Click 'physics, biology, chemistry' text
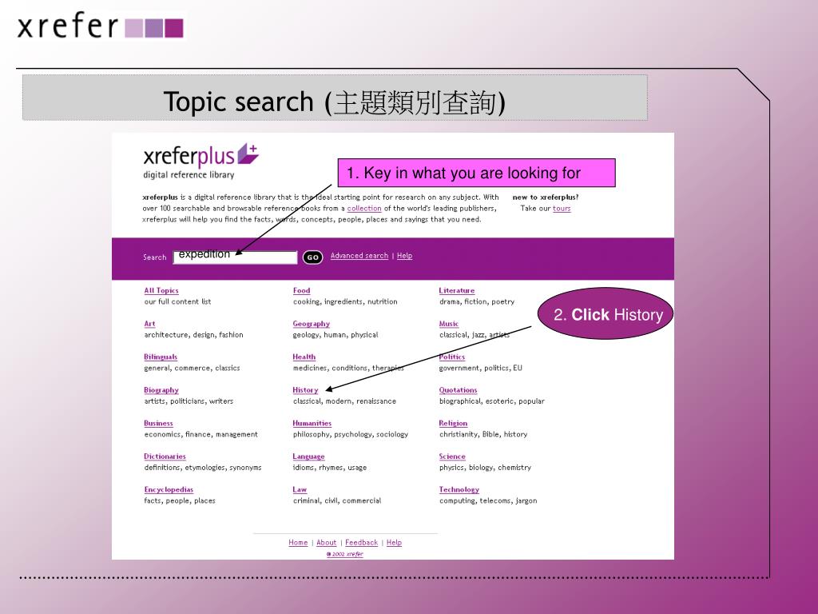The height and width of the screenshot is (614, 818). coord(485,468)
